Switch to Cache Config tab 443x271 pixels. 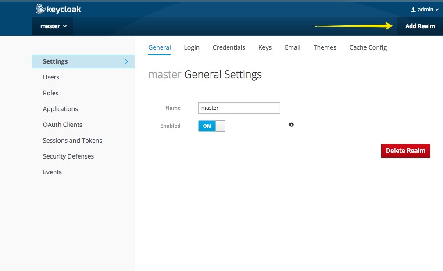coord(368,47)
